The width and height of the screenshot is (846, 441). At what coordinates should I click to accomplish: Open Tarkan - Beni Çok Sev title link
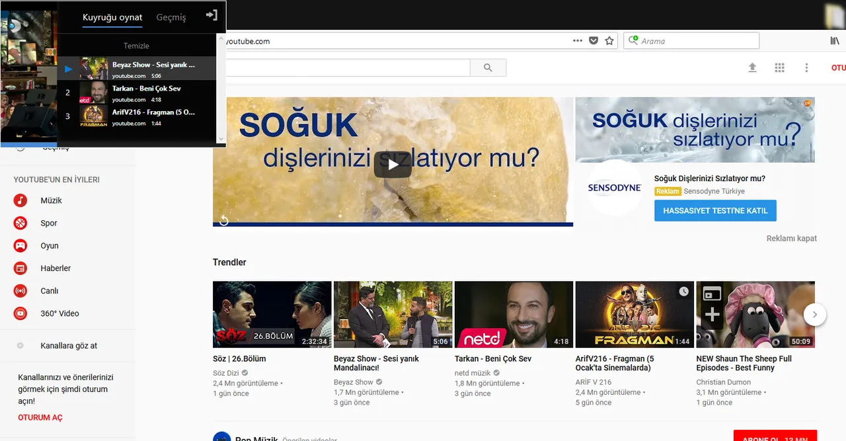pos(493,359)
